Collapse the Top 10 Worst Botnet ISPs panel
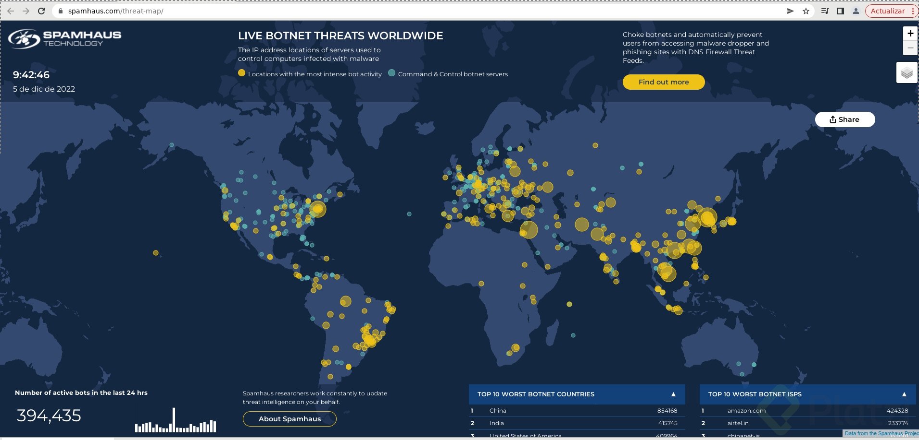 (904, 394)
